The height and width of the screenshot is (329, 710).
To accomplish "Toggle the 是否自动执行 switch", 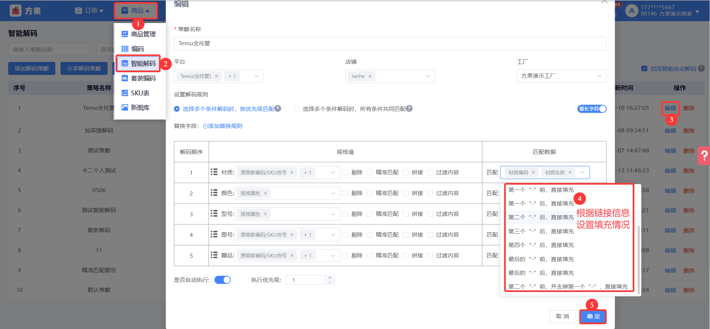I will (x=223, y=280).
